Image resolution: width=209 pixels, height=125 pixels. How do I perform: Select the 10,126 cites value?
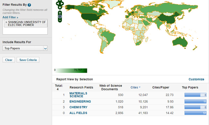click(x=143, y=101)
